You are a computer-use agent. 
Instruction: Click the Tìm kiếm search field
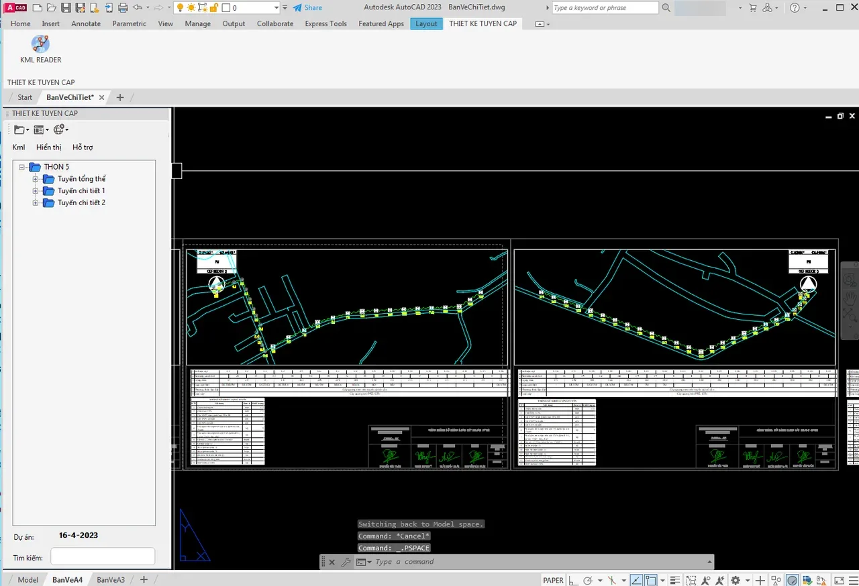coord(103,556)
